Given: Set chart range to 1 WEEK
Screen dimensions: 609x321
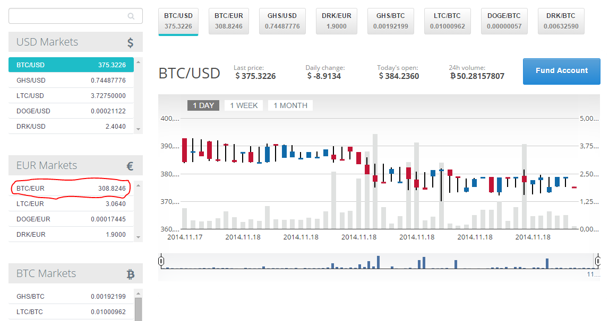Looking at the screenshot, I should tap(244, 105).
